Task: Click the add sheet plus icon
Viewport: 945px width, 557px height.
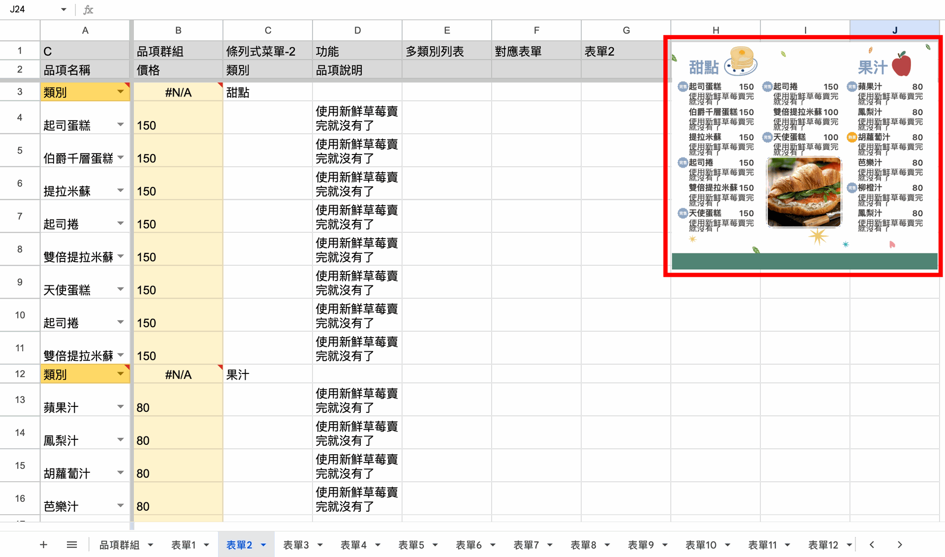Action: (43, 545)
